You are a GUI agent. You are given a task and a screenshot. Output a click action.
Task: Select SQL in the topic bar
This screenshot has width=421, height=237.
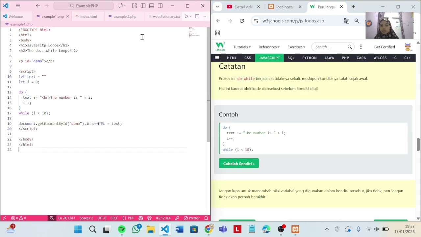click(x=291, y=58)
